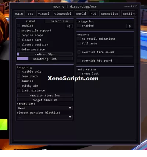This screenshot has height=157, width=147.
Task: Toggle team check option
Action: [18, 76]
